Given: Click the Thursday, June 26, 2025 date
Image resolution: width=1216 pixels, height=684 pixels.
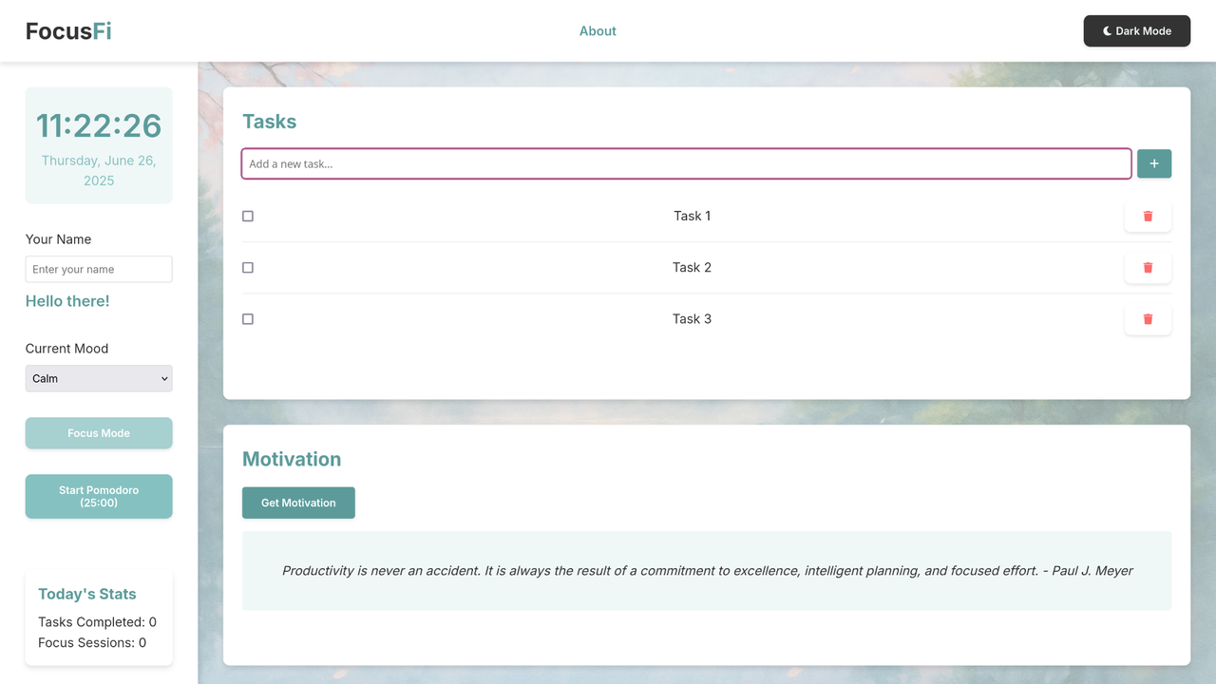Looking at the screenshot, I should (x=99, y=170).
